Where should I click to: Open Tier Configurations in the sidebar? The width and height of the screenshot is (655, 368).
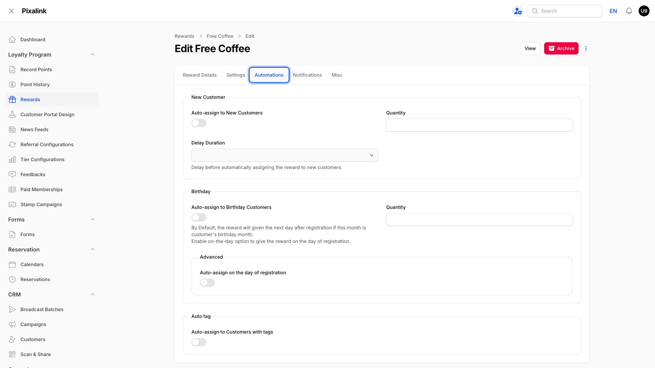click(52, 159)
